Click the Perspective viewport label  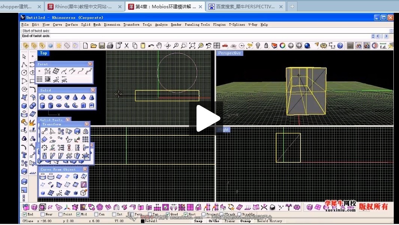[230, 53]
